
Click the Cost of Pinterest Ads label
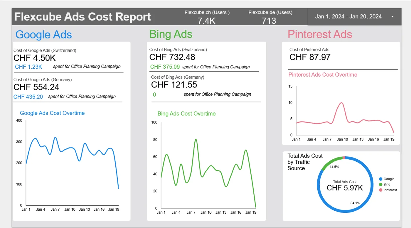click(x=309, y=50)
